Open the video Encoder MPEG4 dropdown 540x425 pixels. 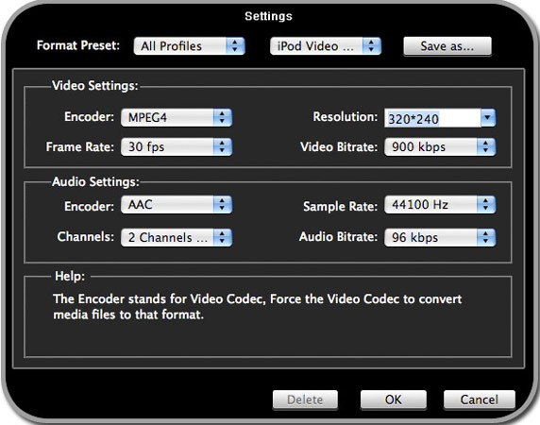[177, 117]
